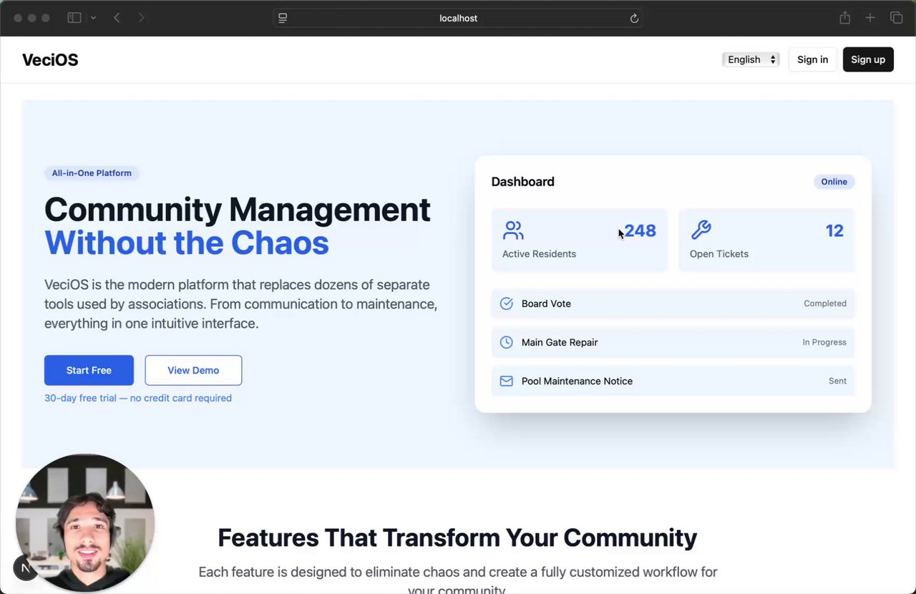This screenshot has width=916, height=594.
Task: Click the VeciOS logo
Action: [x=50, y=59]
